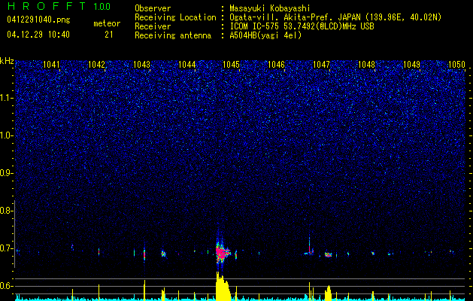Click the 1050 time marker
The width and height of the screenshot is (473, 301).
pos(456,65)
